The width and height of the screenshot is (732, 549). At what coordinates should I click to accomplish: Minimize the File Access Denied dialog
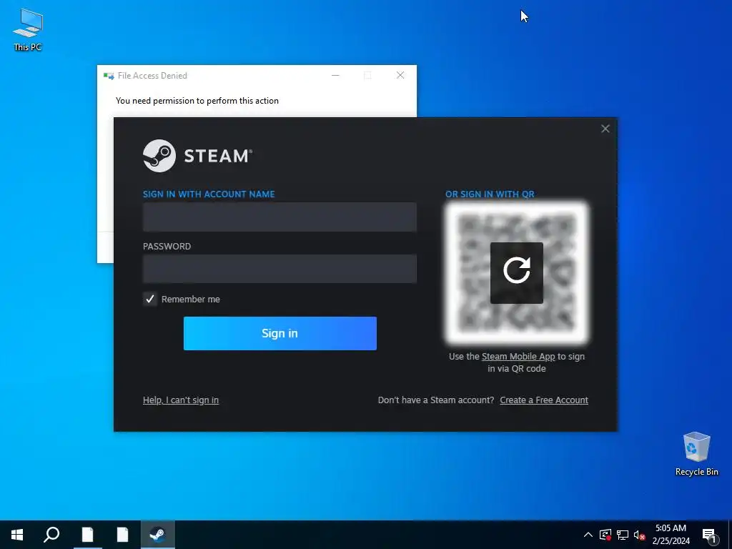335,75
